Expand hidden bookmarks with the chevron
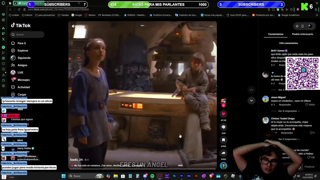Image resolution: width=320 pixels, height=180 pixels. tap(316, 15)
